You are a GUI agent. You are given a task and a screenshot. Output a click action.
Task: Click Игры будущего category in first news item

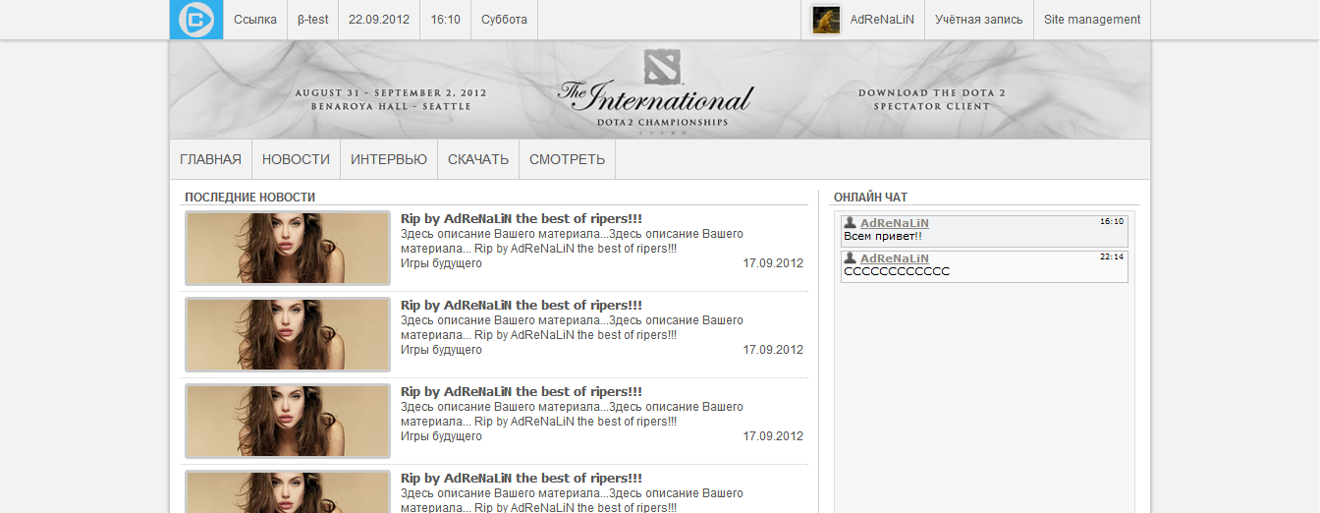(441, 263)
